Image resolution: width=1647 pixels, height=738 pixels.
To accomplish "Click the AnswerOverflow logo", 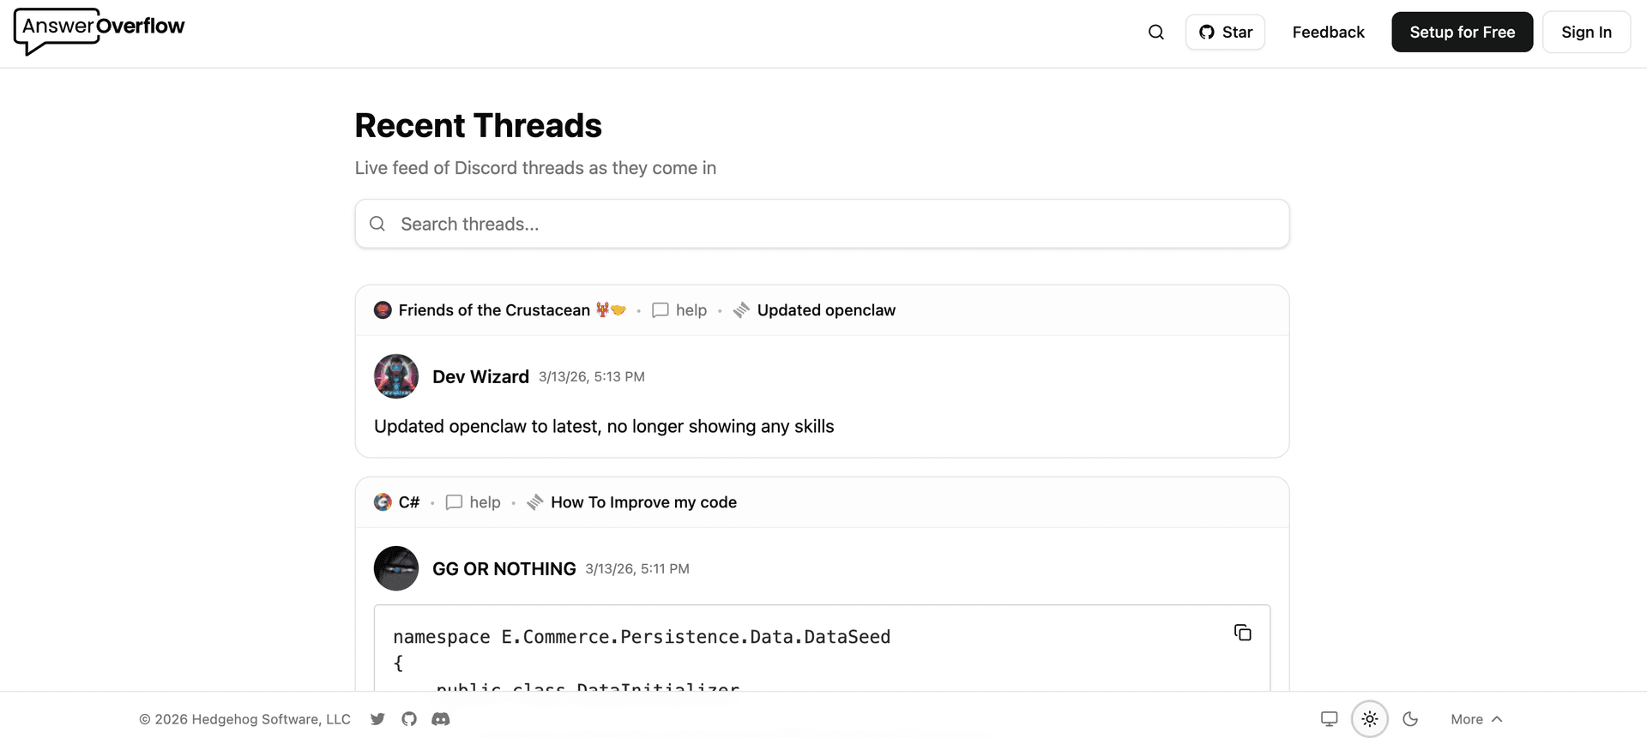I will pos(100,31).
